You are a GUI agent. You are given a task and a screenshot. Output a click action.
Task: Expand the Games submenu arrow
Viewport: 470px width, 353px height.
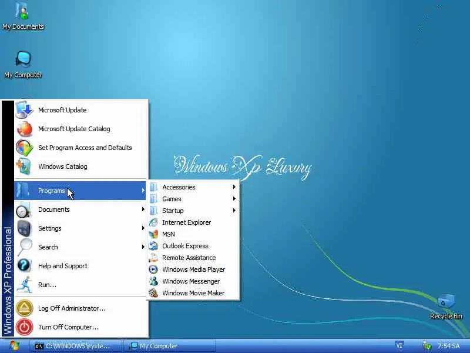pyautogui.click(x=234, y=198)
